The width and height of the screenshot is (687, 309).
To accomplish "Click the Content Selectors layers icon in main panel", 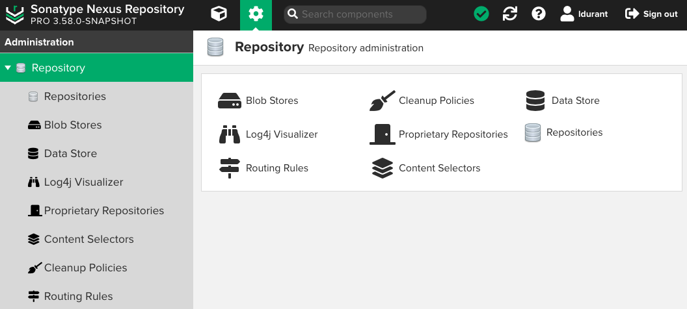I will (382, 168).
